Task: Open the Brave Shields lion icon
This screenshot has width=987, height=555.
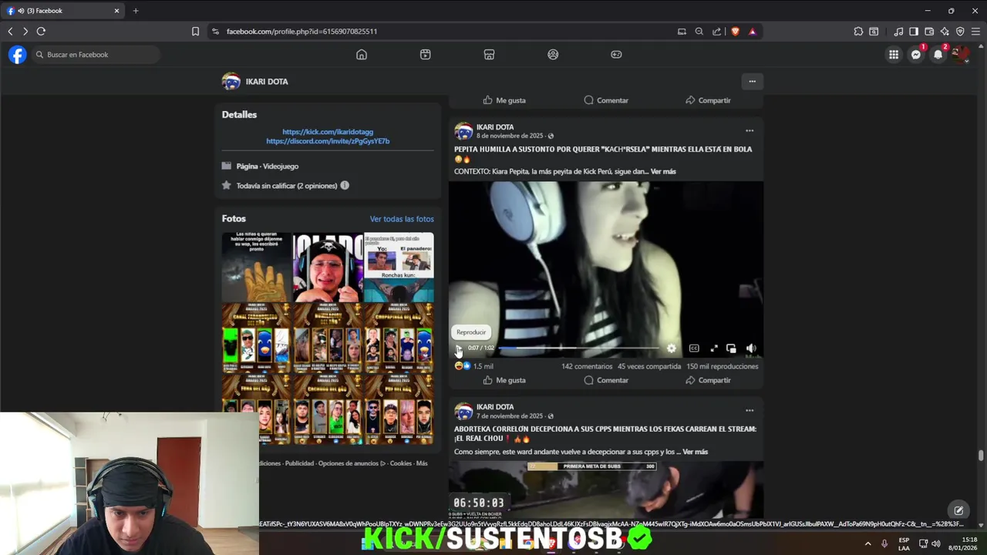Action: pyautogui.click(x=736, y=32)
